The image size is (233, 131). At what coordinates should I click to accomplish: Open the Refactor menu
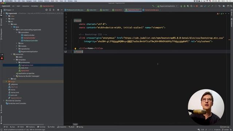[x=47, y=1]
